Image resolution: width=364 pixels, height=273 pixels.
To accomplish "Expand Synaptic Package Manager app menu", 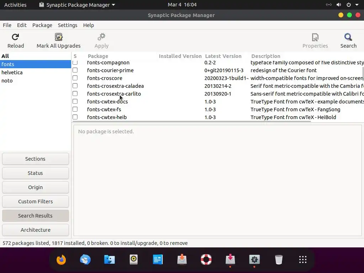I will point(77,5).
